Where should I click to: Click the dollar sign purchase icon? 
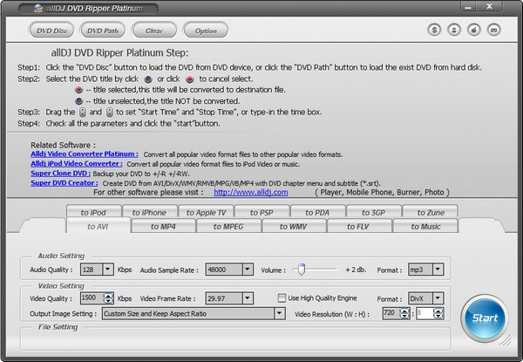(x=435, y=30)
